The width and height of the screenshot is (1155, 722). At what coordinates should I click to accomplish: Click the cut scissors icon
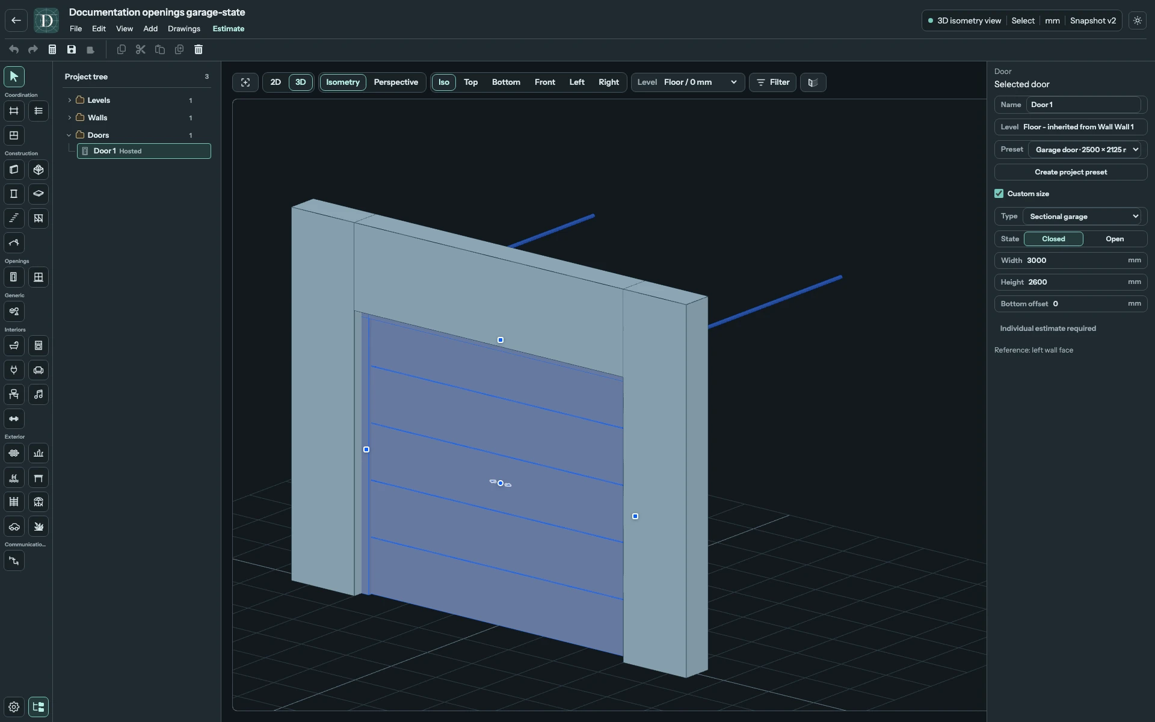[x=141, y=49]
